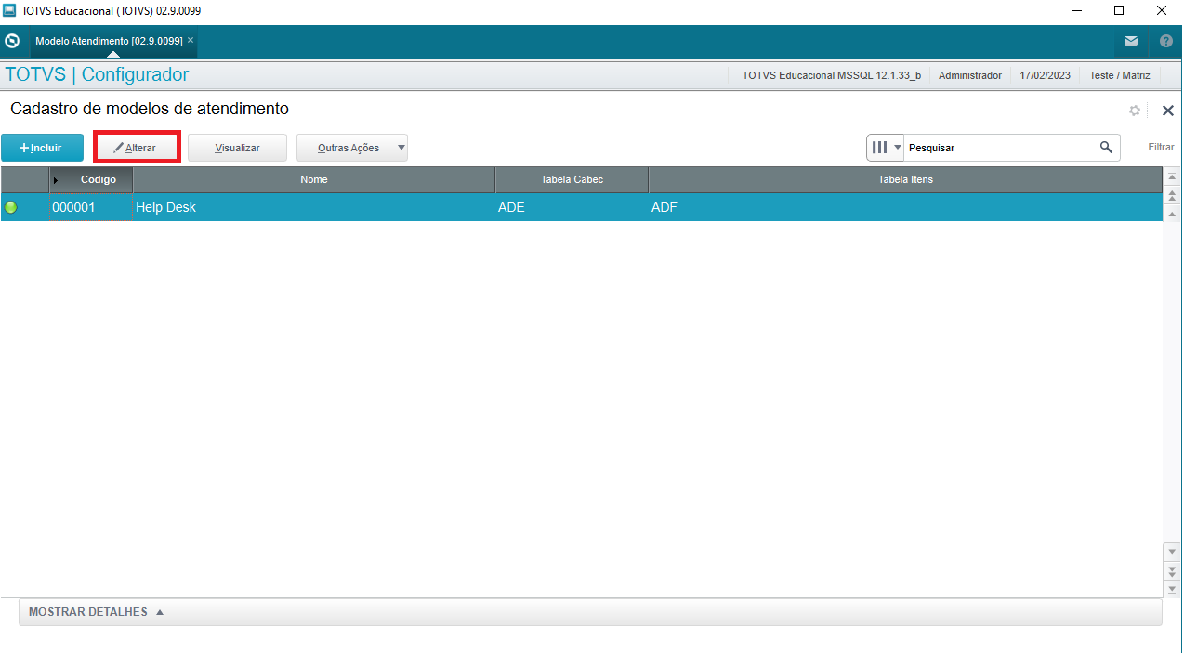The width and height of the screenshot is (1184, 653).
Task: Sort by Tabela Itens column header
Action: [905, 179]
